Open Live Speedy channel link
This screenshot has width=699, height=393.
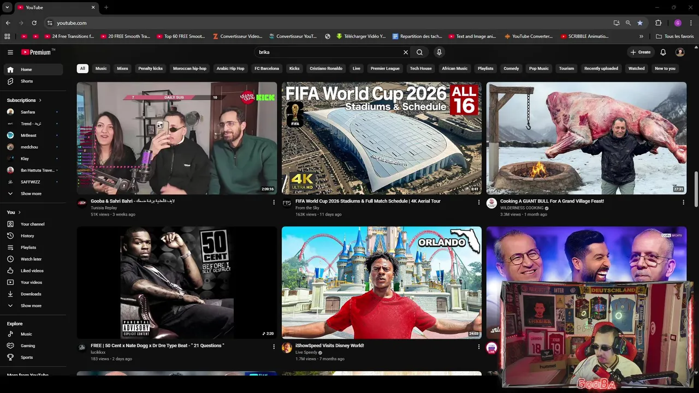[306, 353]
